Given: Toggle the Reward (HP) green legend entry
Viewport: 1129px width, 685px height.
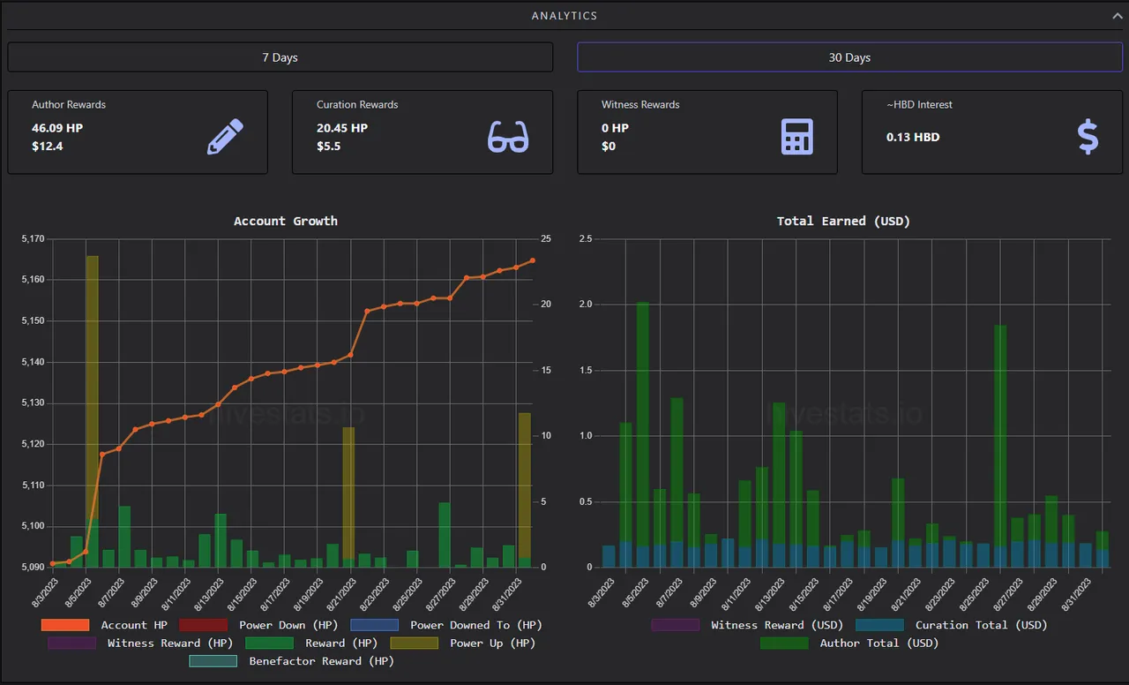Looking at the screenshot, I should click(269, 643).
